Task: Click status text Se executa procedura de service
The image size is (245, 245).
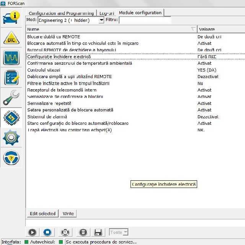Action: click(101, 242)
